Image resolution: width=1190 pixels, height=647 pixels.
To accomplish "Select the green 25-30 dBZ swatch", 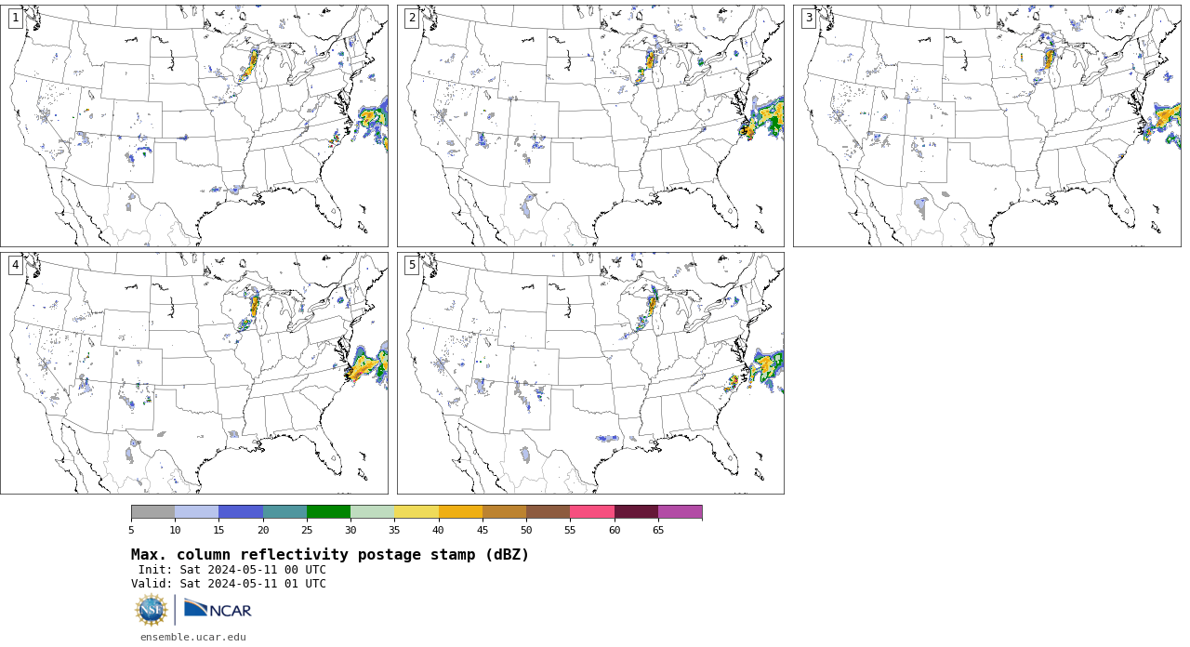I will (328, 512).
